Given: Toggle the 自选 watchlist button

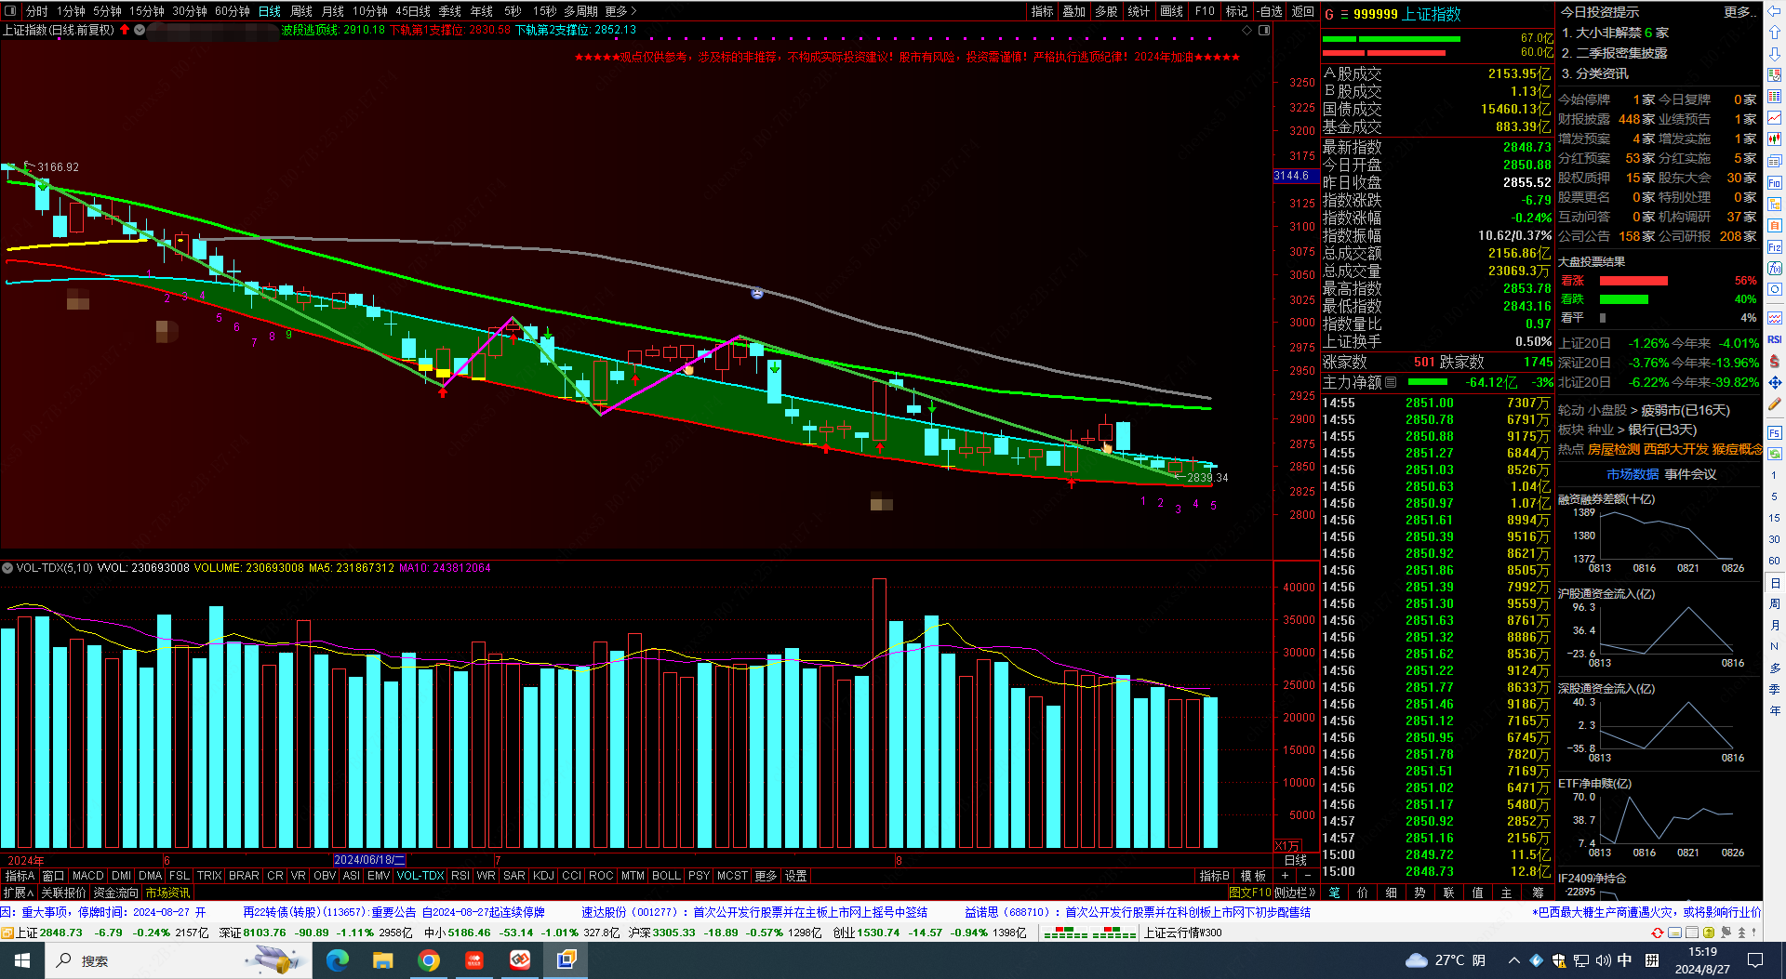Looking at the screenshot, I should 1270,11.
